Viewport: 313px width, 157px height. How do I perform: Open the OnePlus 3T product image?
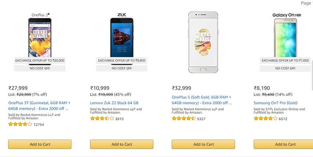click(x=40, y=37)
